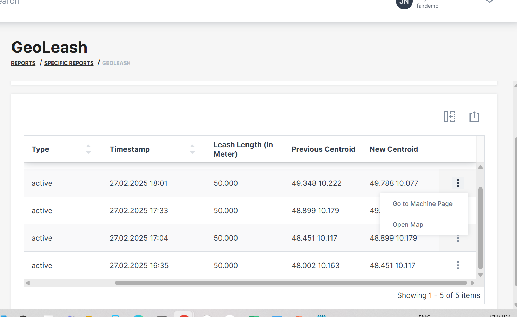The image size is (517, 317).
Task: Click the table's scroll up arrow
Action: 480,167
